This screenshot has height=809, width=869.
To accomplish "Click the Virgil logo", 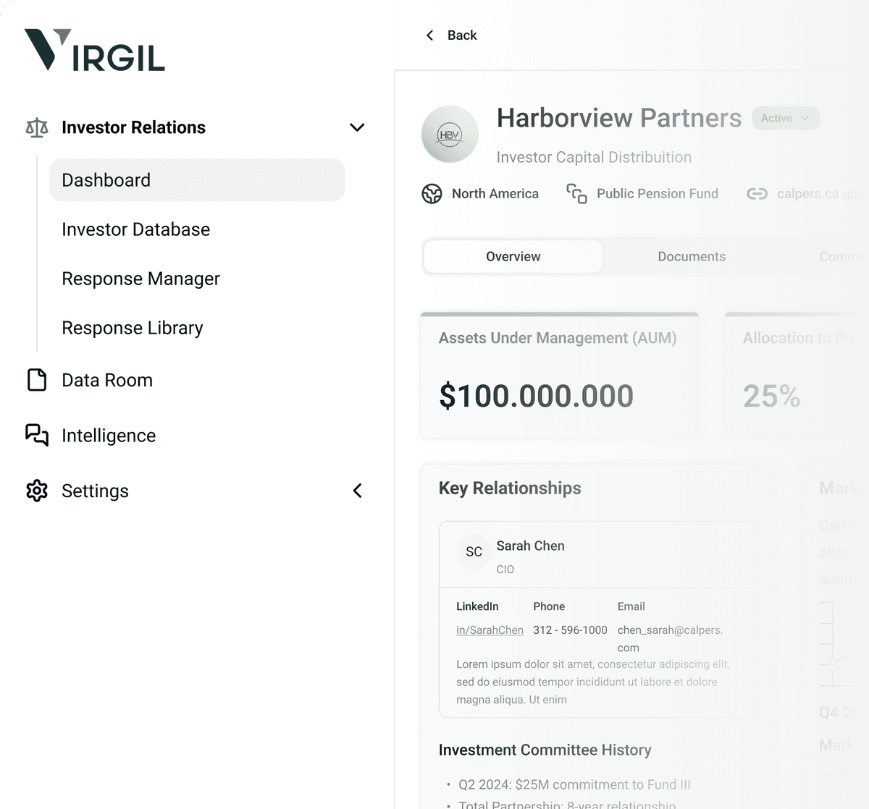I will coord(95,50).
